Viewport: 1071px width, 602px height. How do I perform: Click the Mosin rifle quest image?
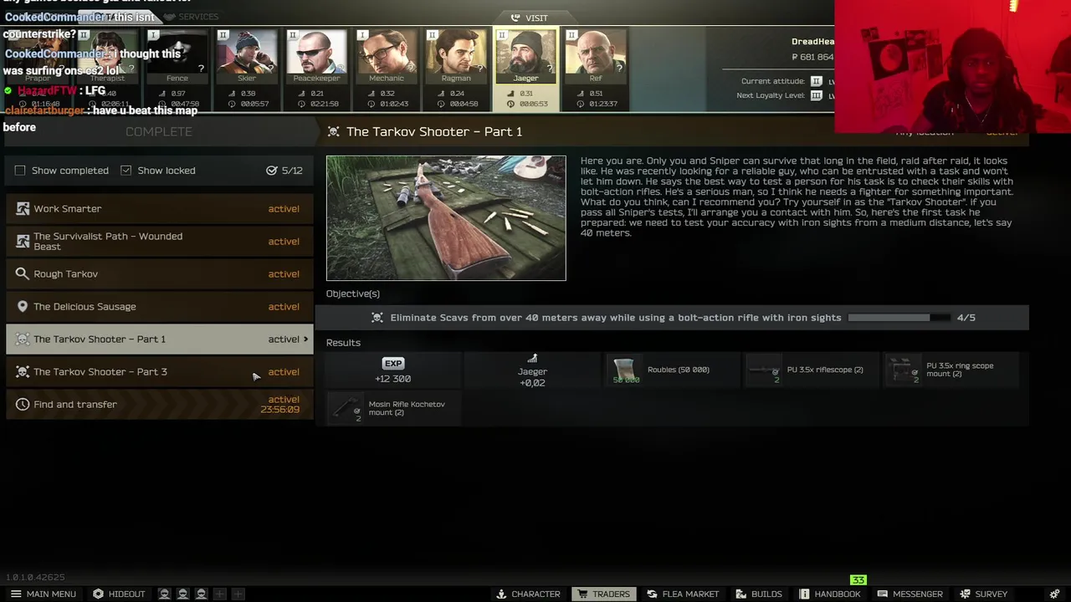click(x=446, y=218)
